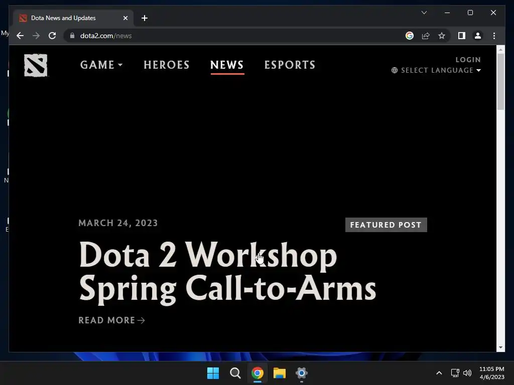The image size is (514, 385).
Task: Click the vertical scrollbar thumb
Action: 500,82
